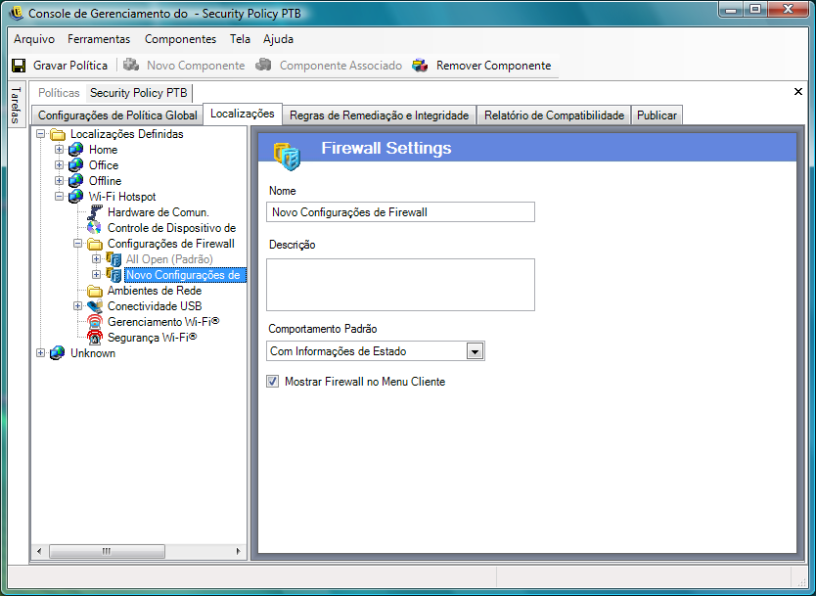Viewport: 816px width, 596px height.
Task: Click the Gravar Política floppy disk icon
Action: pos(19,66)
